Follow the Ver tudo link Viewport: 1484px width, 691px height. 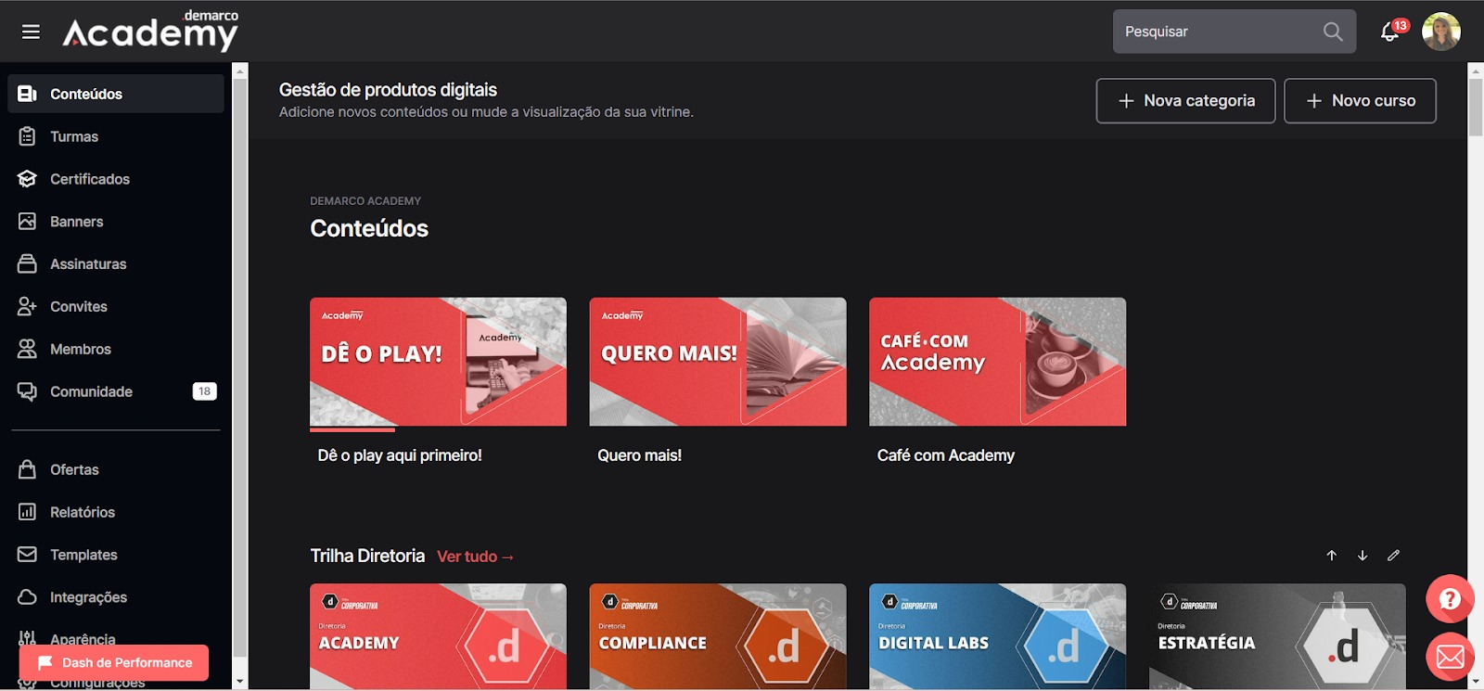[x=475, y=557]
